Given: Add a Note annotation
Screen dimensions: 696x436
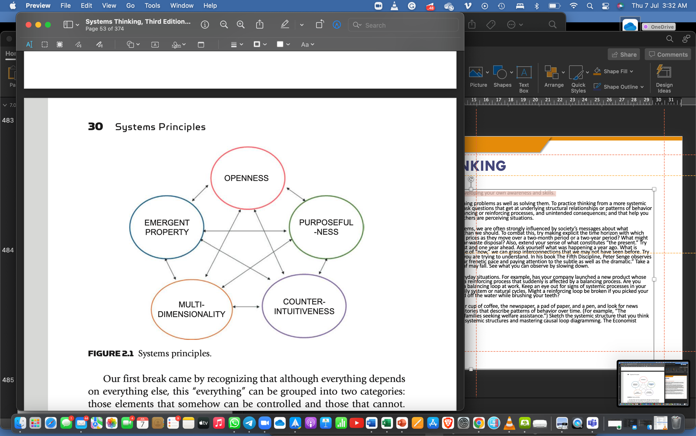Looking at the screenshot, I should click(201, 44).
